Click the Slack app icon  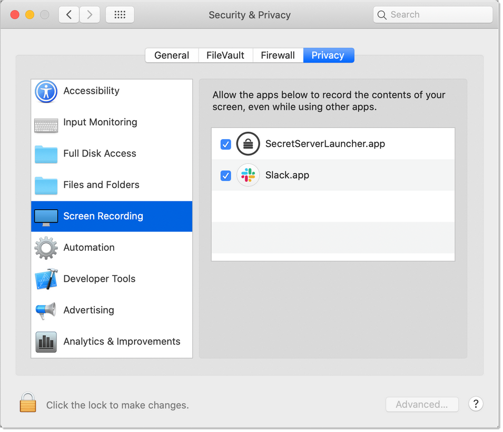click(248, 175)
